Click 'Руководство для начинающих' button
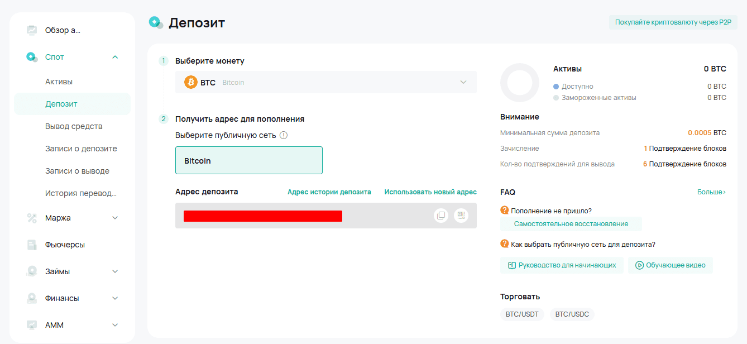This screenshot has width=747, height=344. (562, 265)
